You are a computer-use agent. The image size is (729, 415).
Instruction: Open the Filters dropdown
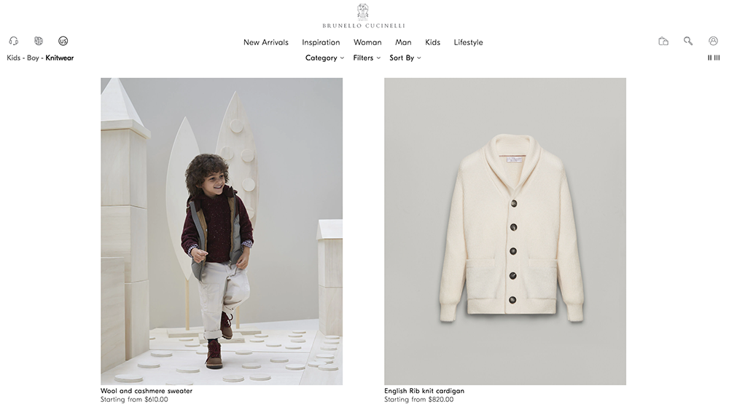pos(367,58)
